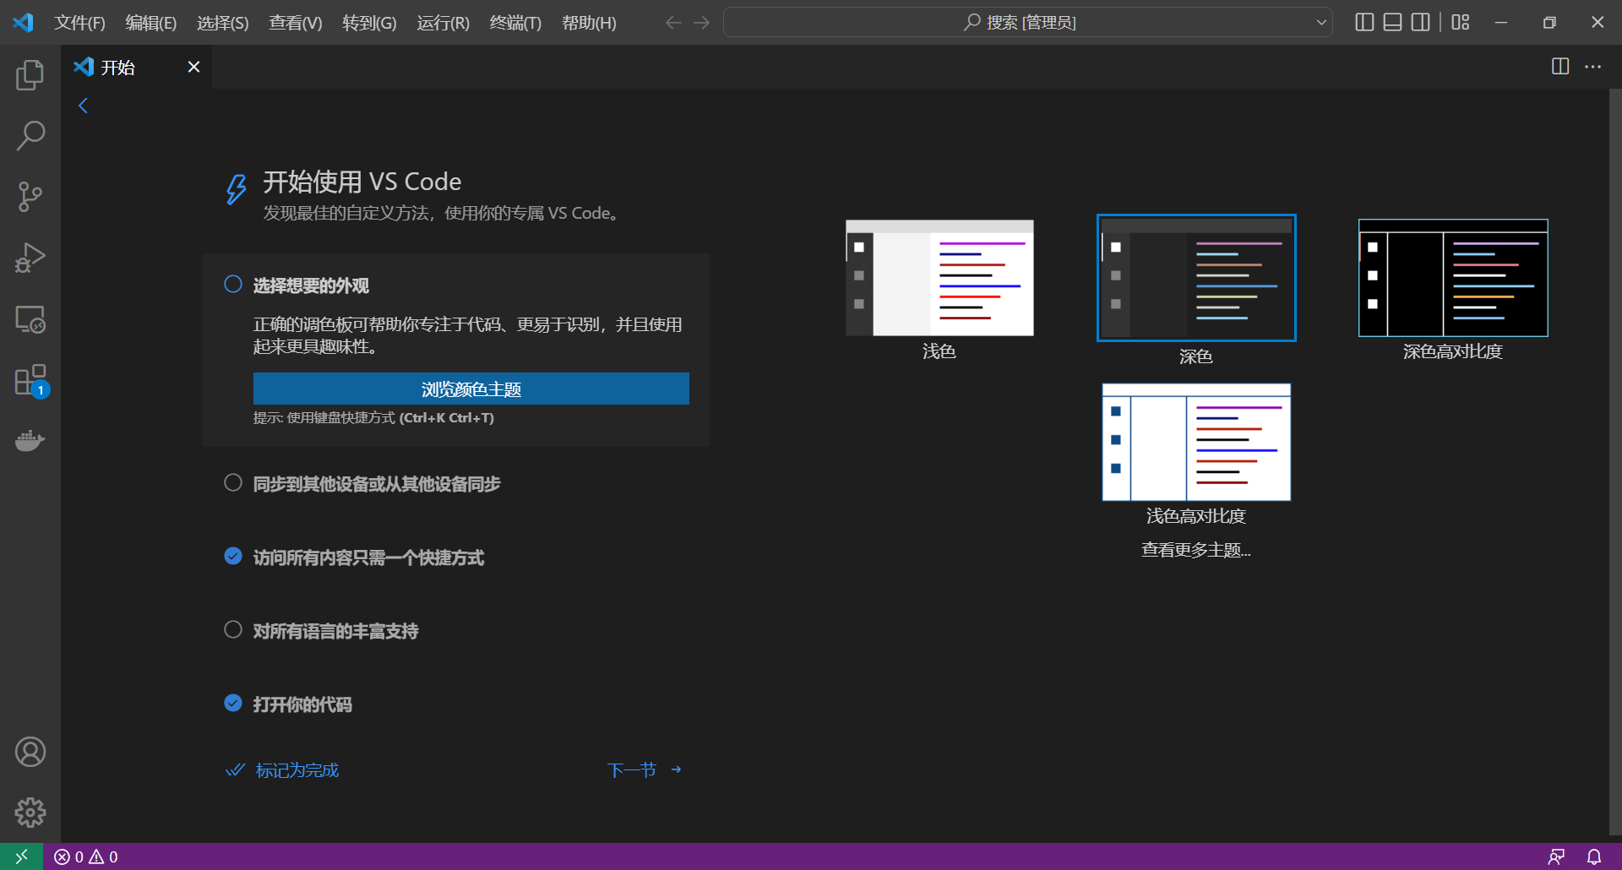Open the Search view in activity bar

[x=30, y=136]
